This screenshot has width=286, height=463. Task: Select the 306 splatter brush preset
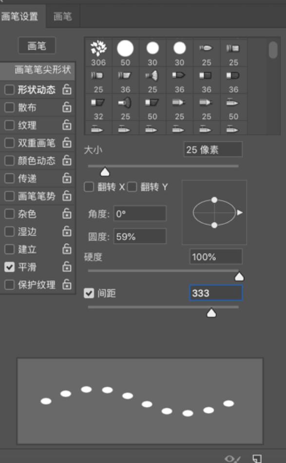coord(98,53)
